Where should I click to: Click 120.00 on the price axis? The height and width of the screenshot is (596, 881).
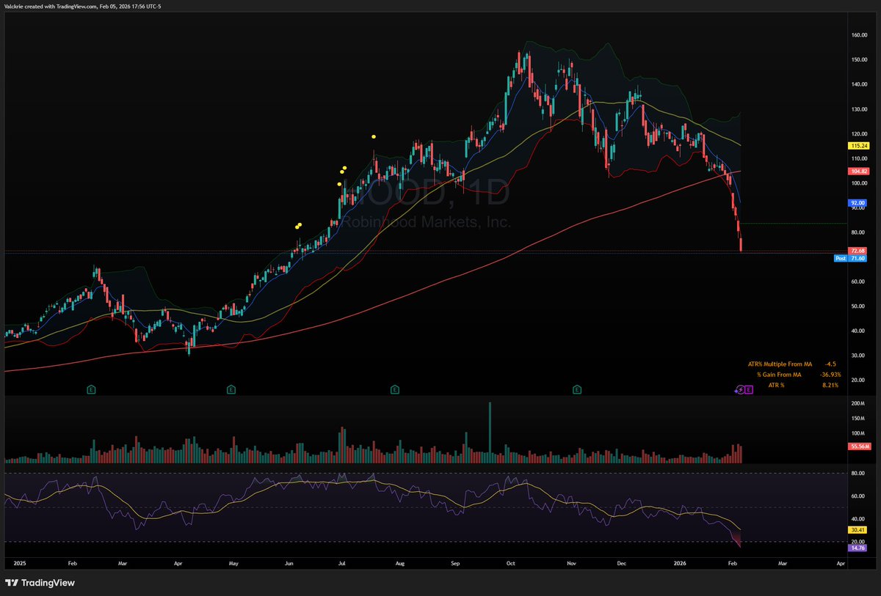860,134
